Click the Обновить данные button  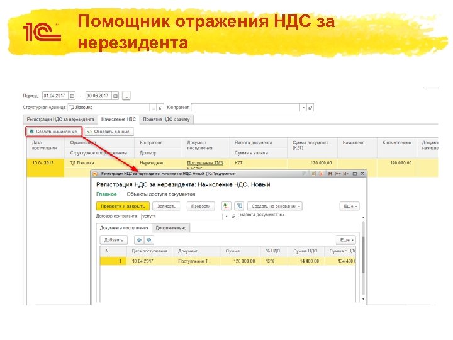coord(109,132)
